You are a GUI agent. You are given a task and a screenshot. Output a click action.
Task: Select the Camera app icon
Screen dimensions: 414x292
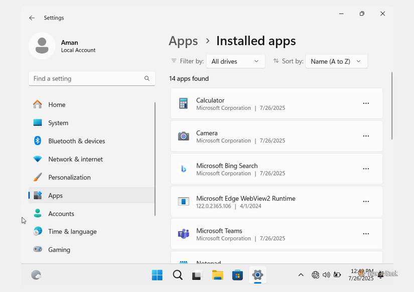pyautogui.click(x=183, y=136)
